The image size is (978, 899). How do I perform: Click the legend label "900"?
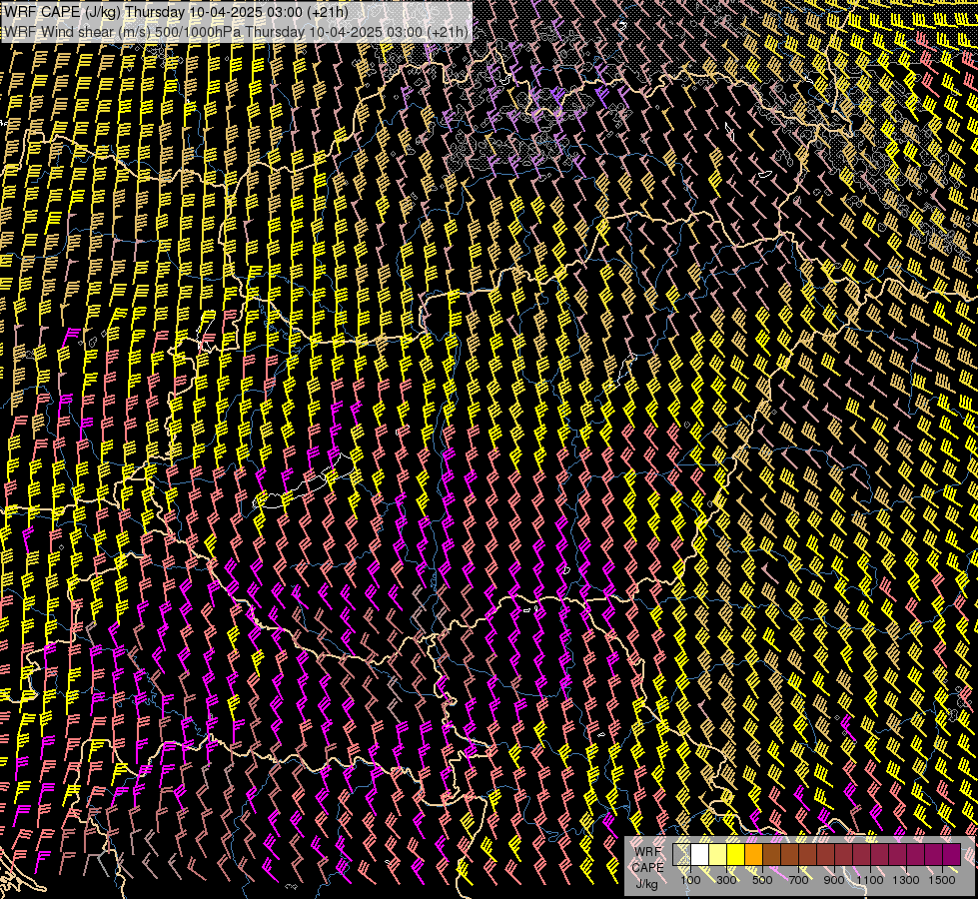tap(834, 880)
